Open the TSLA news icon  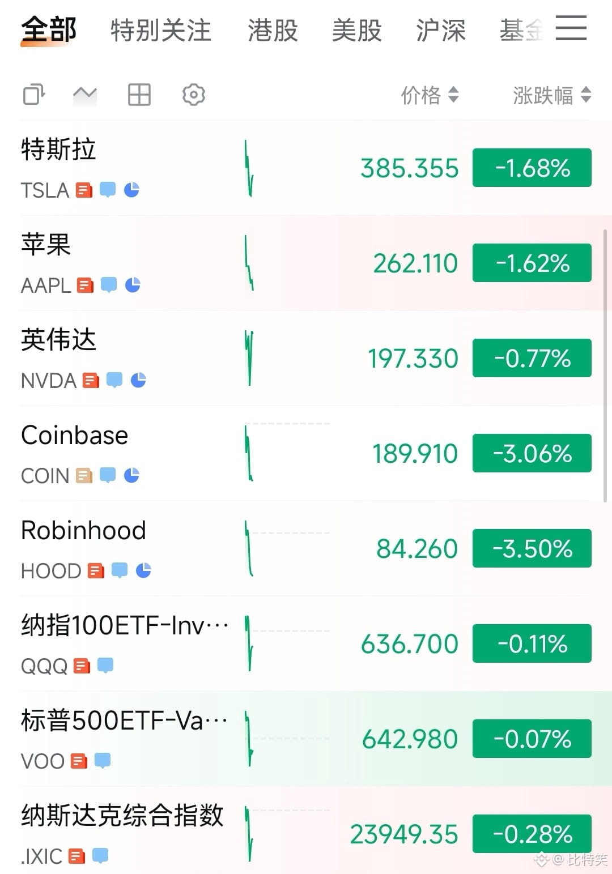[x=84, y=190]
